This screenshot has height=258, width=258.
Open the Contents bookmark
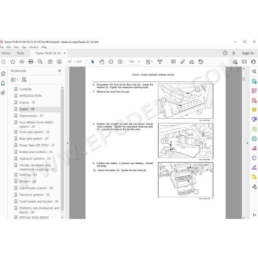click(x=25, y=89)
